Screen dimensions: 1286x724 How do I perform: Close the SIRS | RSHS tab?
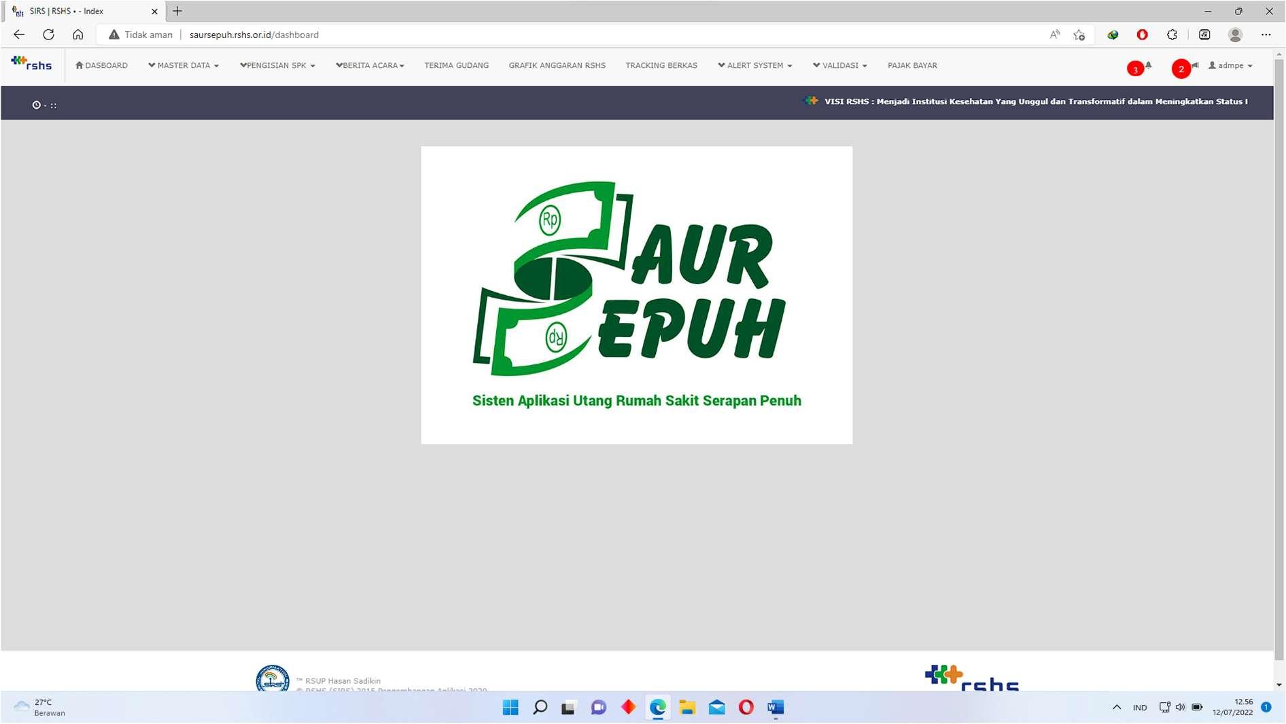point(154,12)
